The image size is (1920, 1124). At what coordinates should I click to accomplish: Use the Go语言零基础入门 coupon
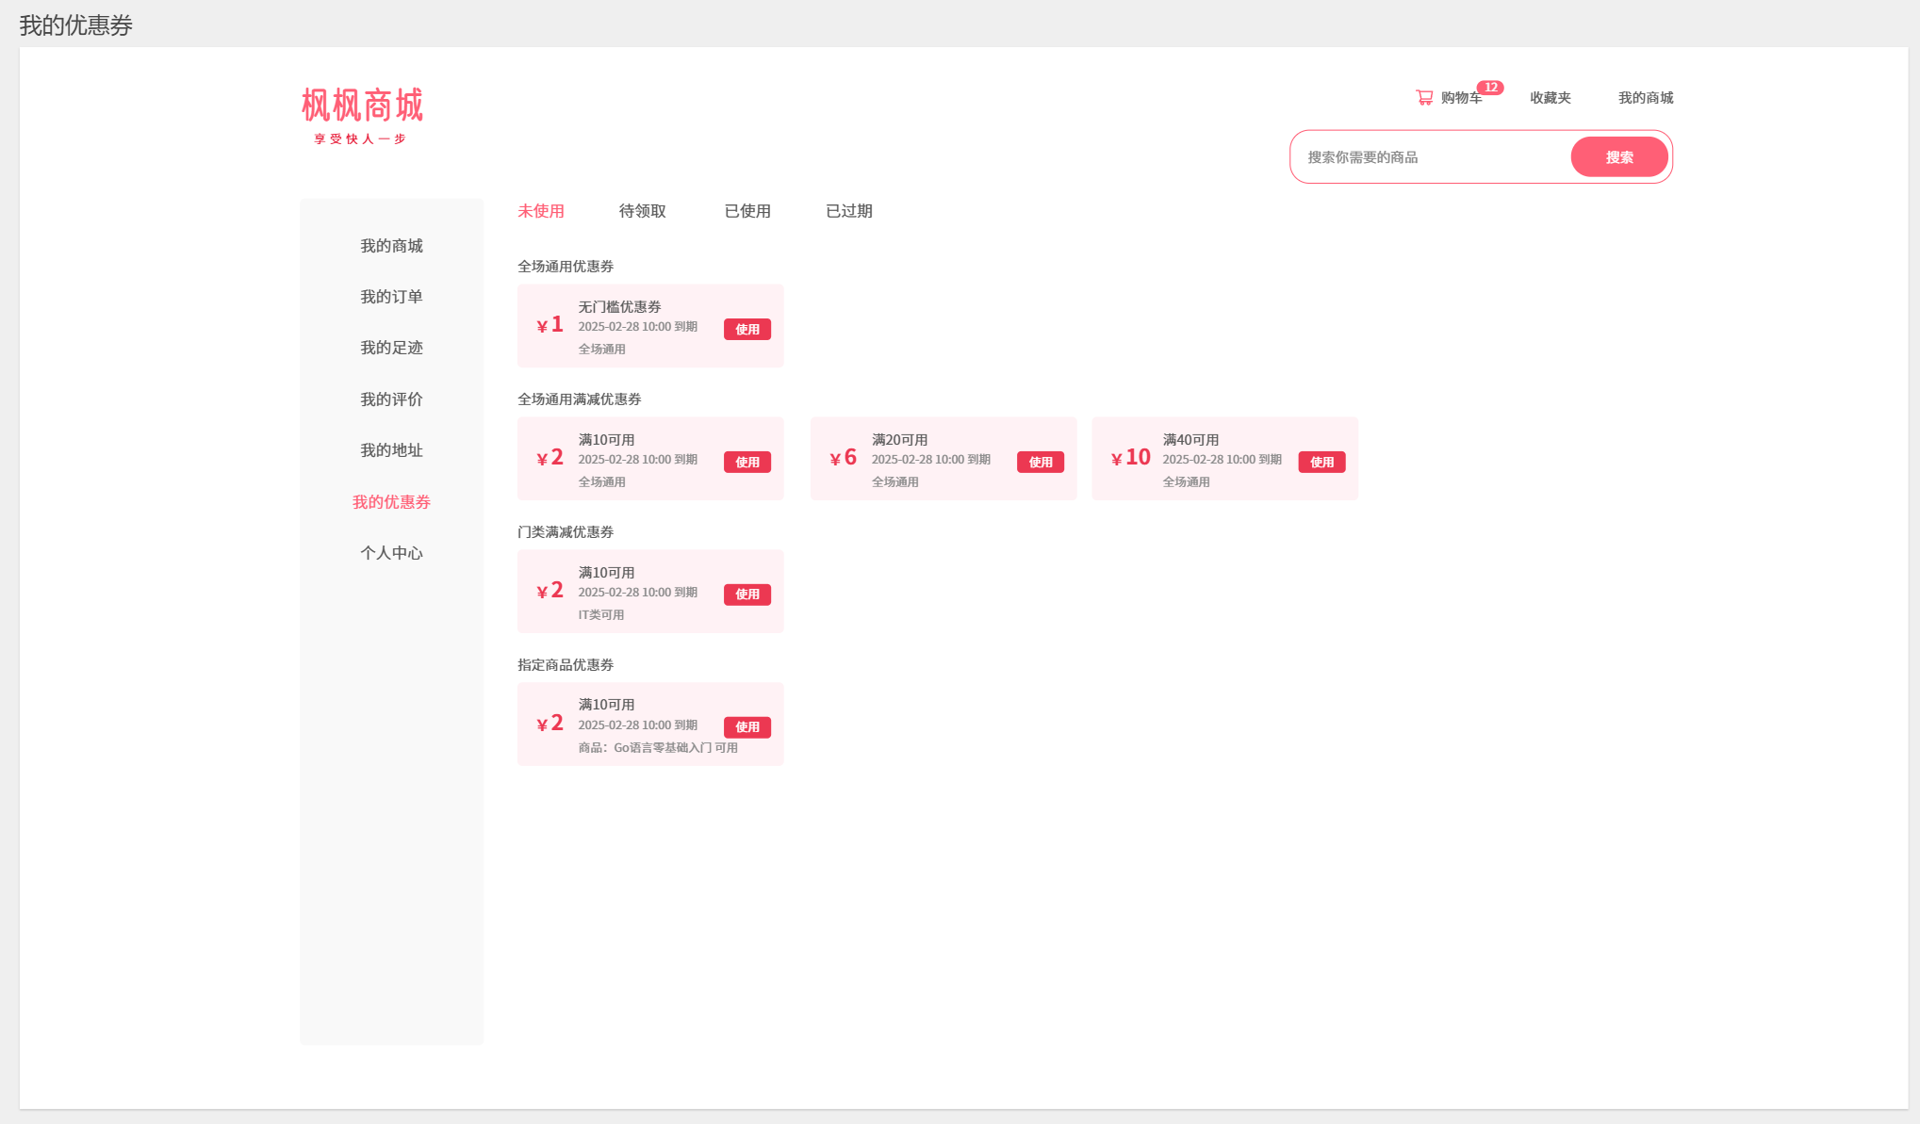pyautogui.click(x=747, y=727)
